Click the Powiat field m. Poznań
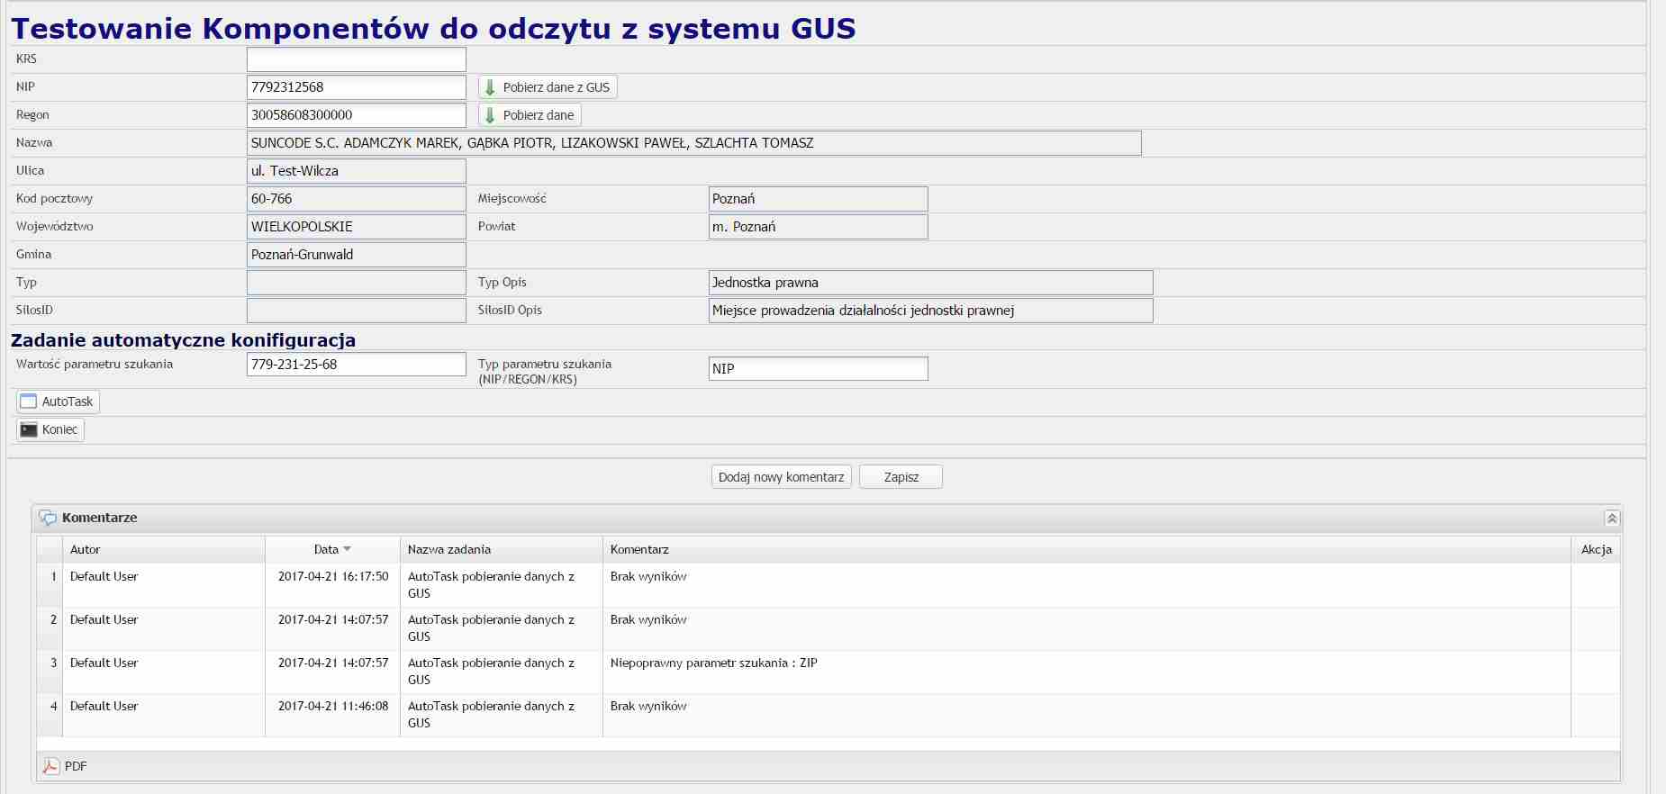Screen dimensions: 1666x794 click(x=819, y=227)
